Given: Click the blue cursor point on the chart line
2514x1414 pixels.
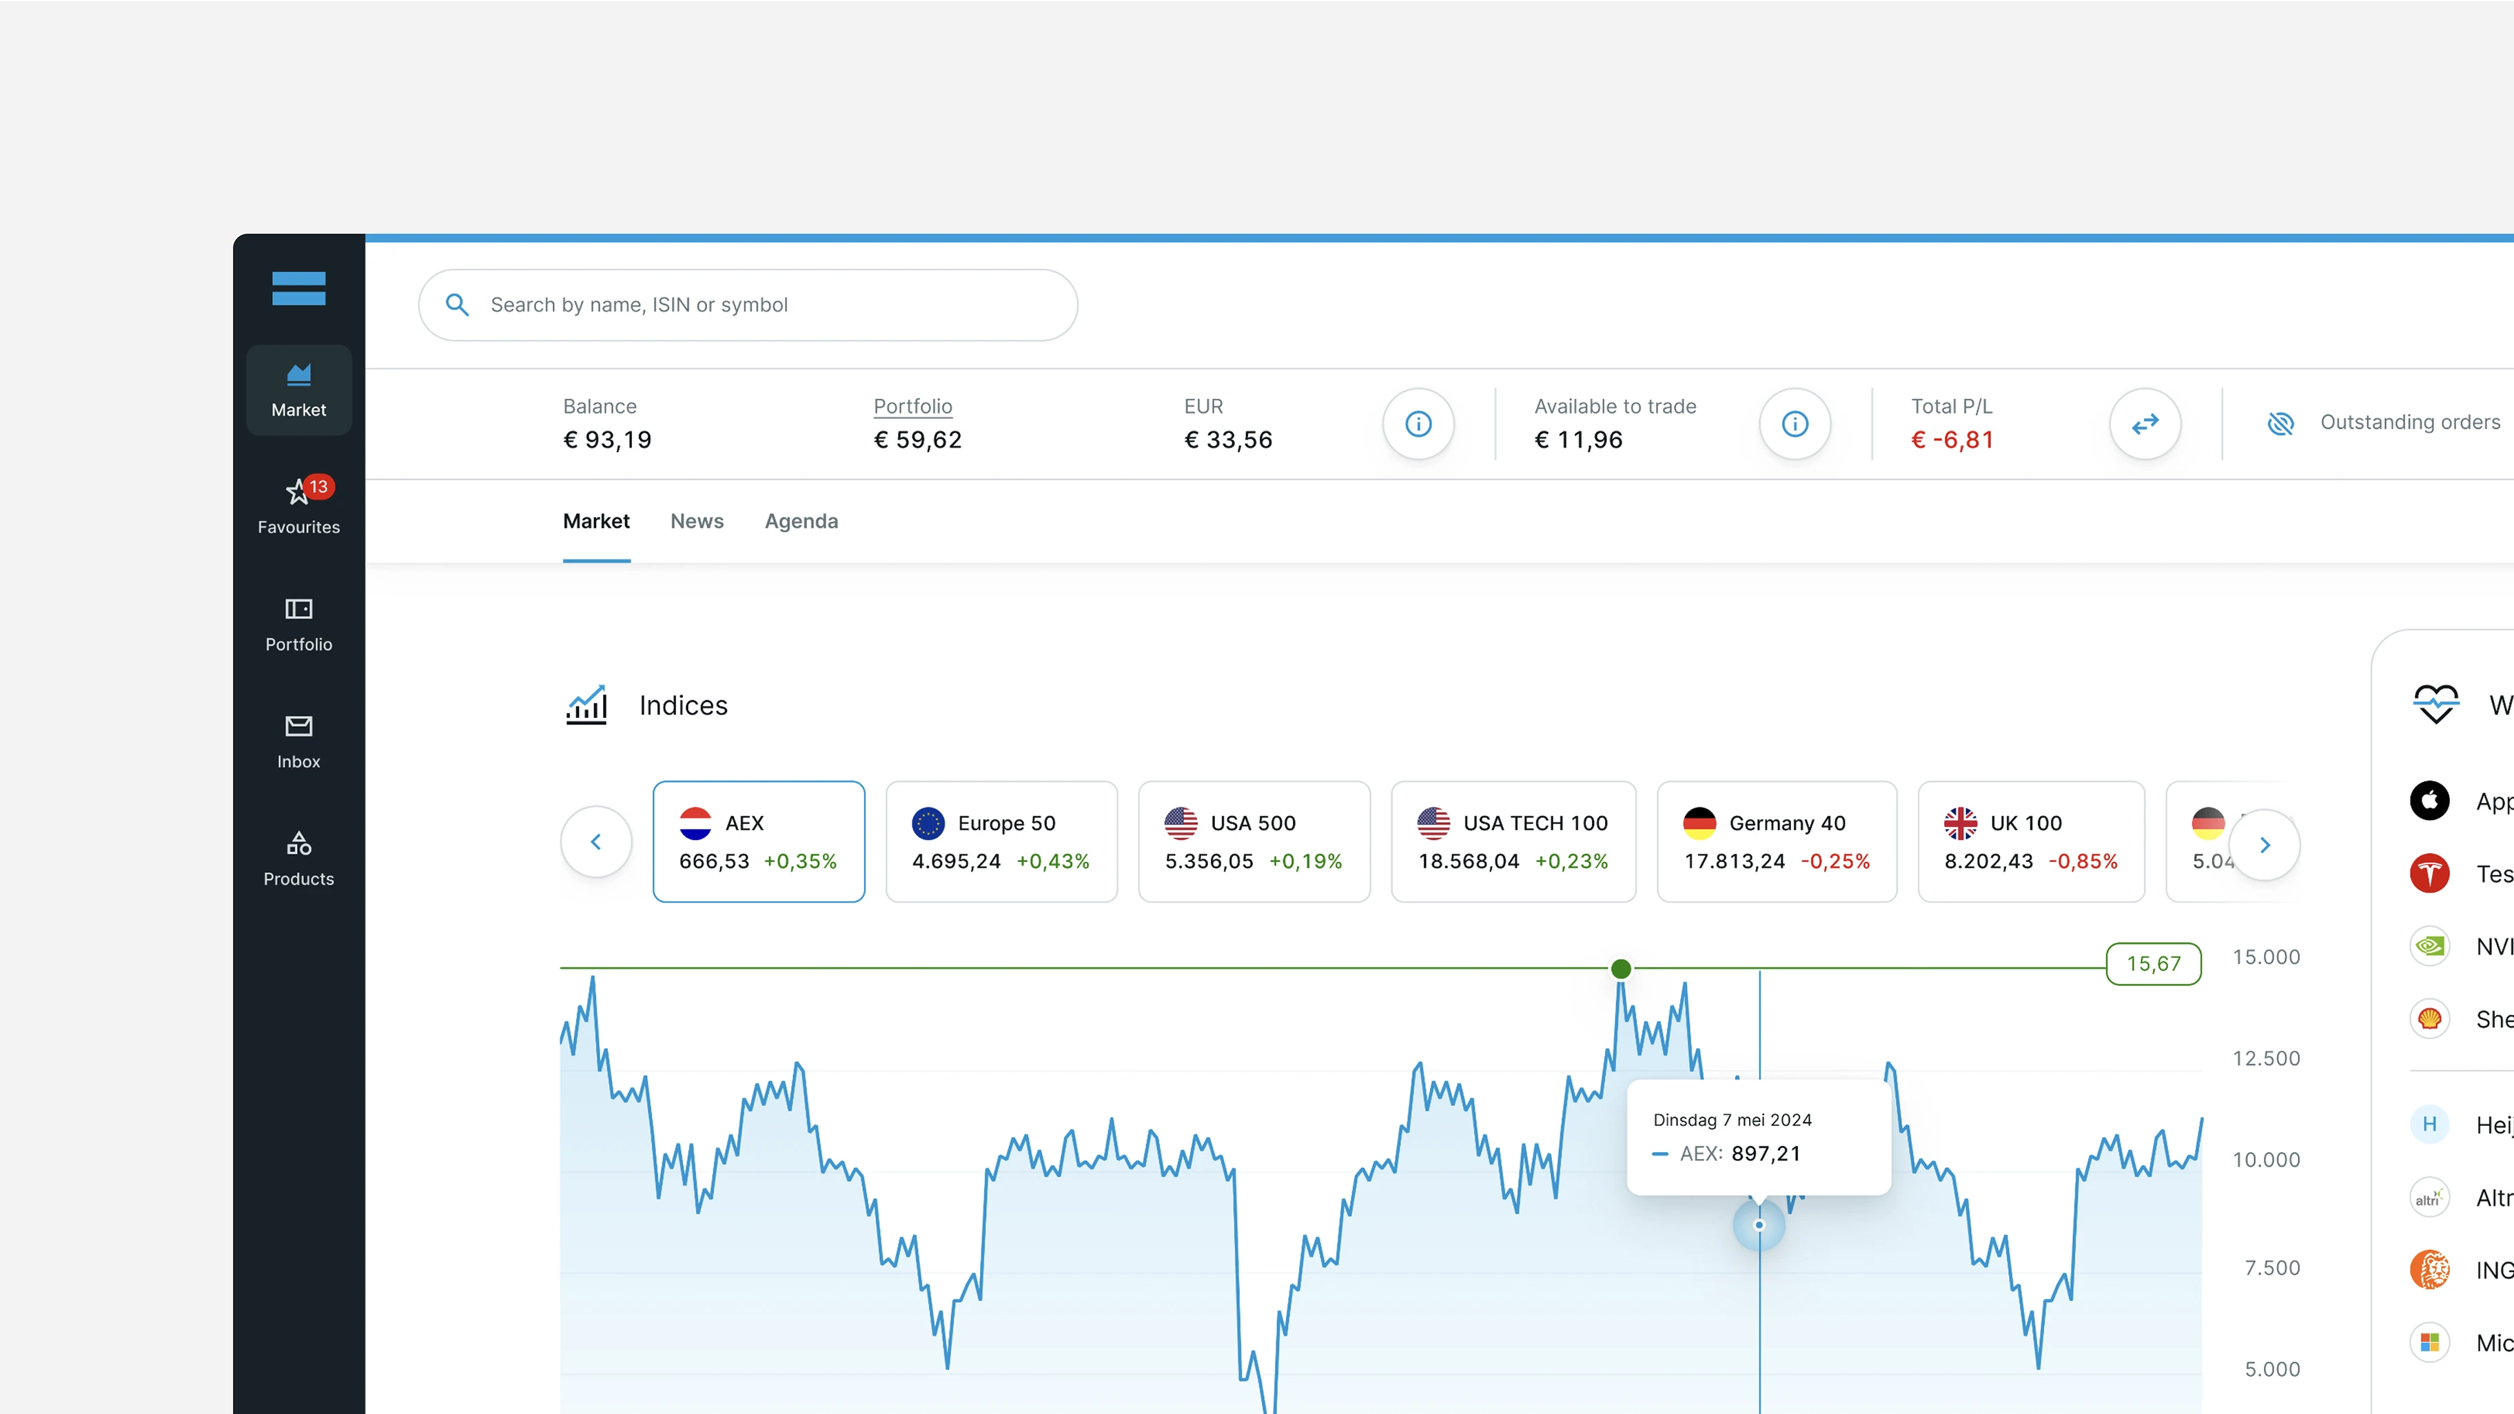Looking at the screenshot, I should pyautogui.click(x=1759, y=1225).
